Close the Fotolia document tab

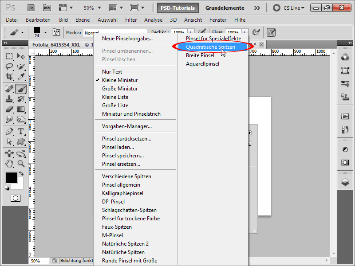(261, 45)
